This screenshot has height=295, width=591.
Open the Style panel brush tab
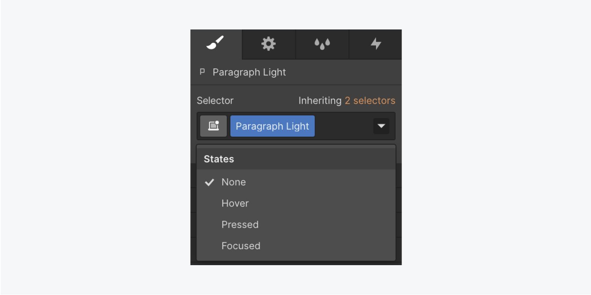click(216, 44)
